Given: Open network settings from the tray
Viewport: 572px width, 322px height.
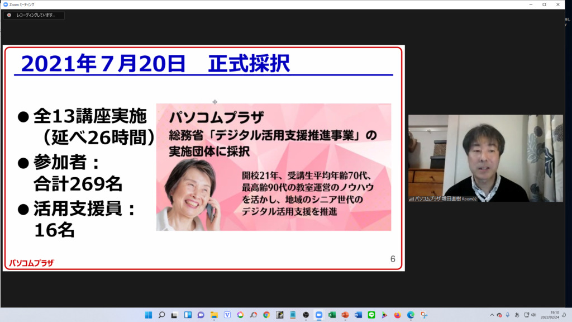Looking at the screenshot, I should [x=526, y=315].
